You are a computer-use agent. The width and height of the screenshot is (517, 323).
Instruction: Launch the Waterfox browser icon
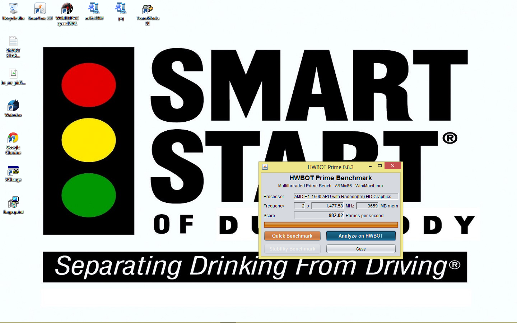(13, 109)
